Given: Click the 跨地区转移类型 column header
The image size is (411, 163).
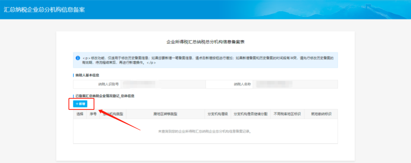Looking at the screenshot, I should [165, 114].
